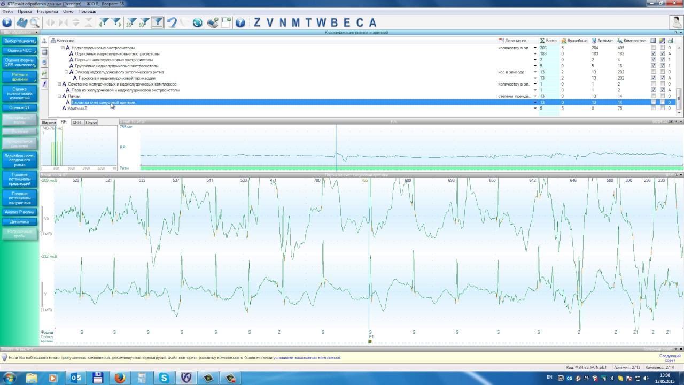The width and height of the screenshot is (684, 385).
Task: Click the filter with right arrow icon
Action: coord(116,22)
